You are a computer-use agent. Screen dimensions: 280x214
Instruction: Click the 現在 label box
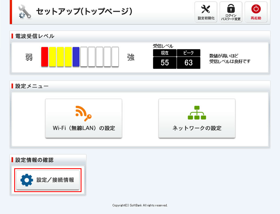[165, 53]
